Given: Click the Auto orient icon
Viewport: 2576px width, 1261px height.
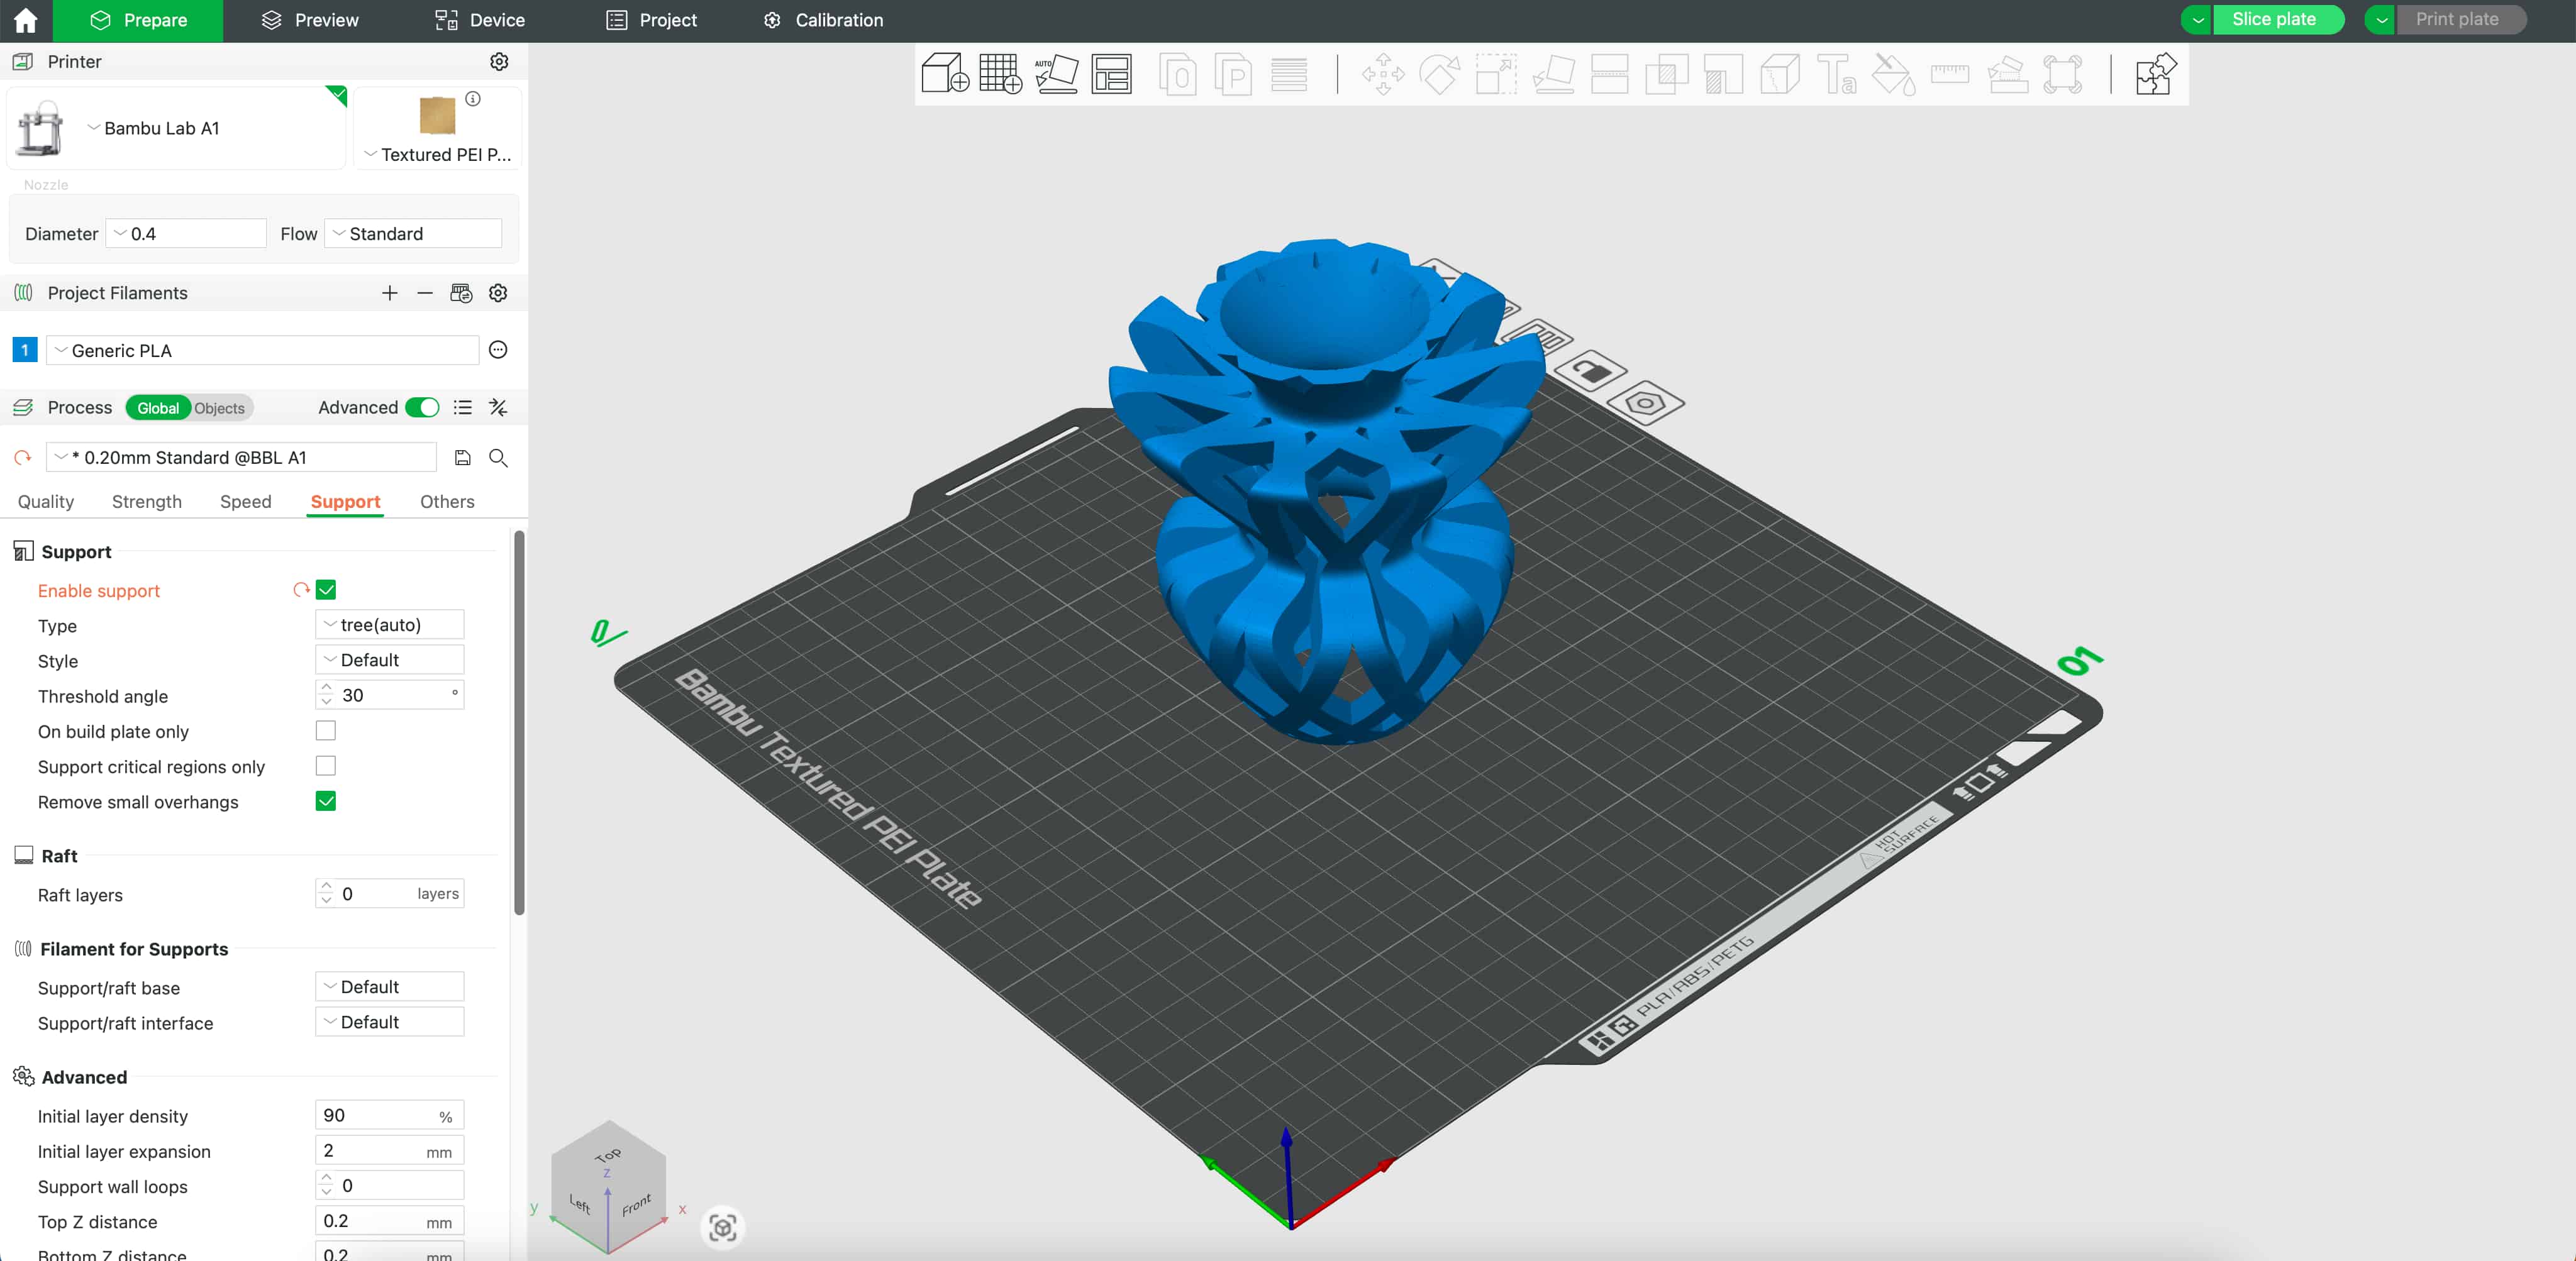Looking at the screenshot, I should coord(1056,74).
